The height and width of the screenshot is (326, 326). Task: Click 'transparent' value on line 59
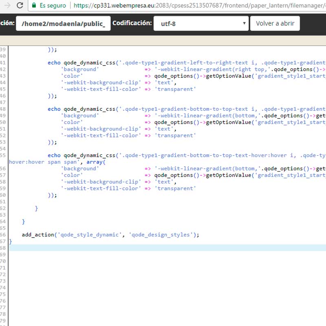tap(175, 189)
